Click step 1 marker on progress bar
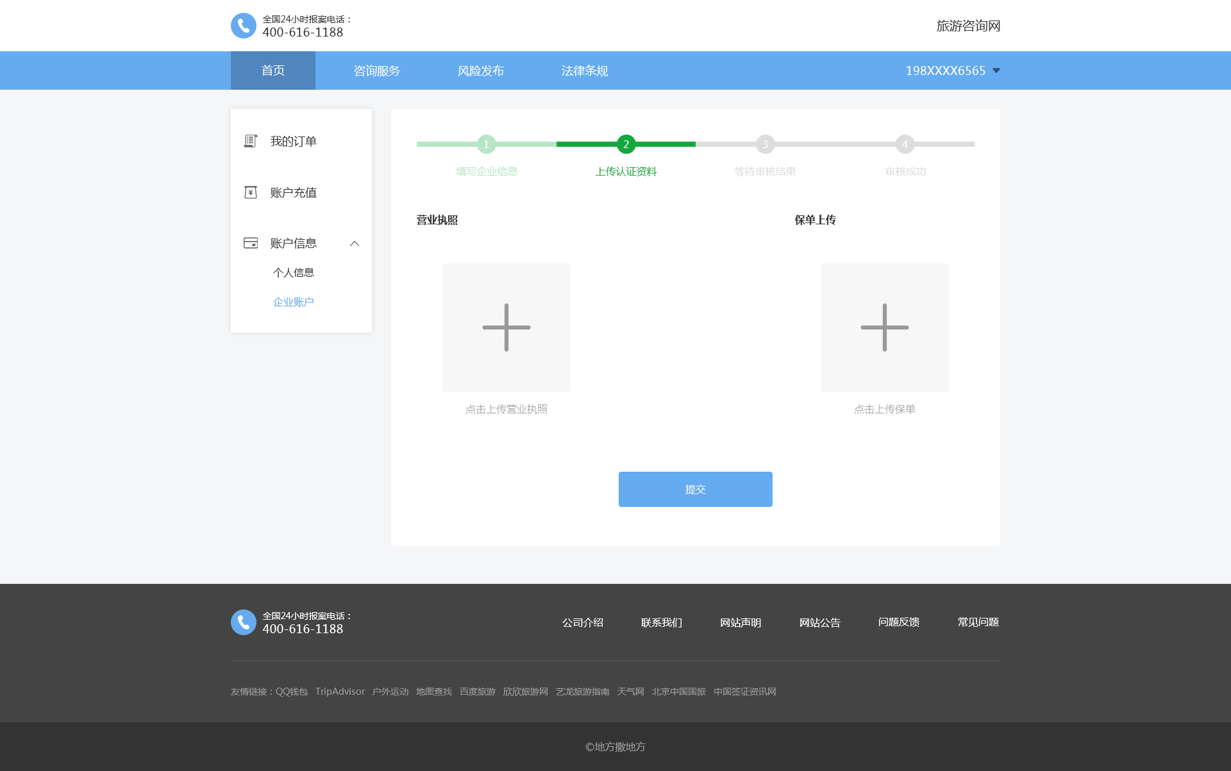This screenshot has width=1231, height=771. coord(487,144)
